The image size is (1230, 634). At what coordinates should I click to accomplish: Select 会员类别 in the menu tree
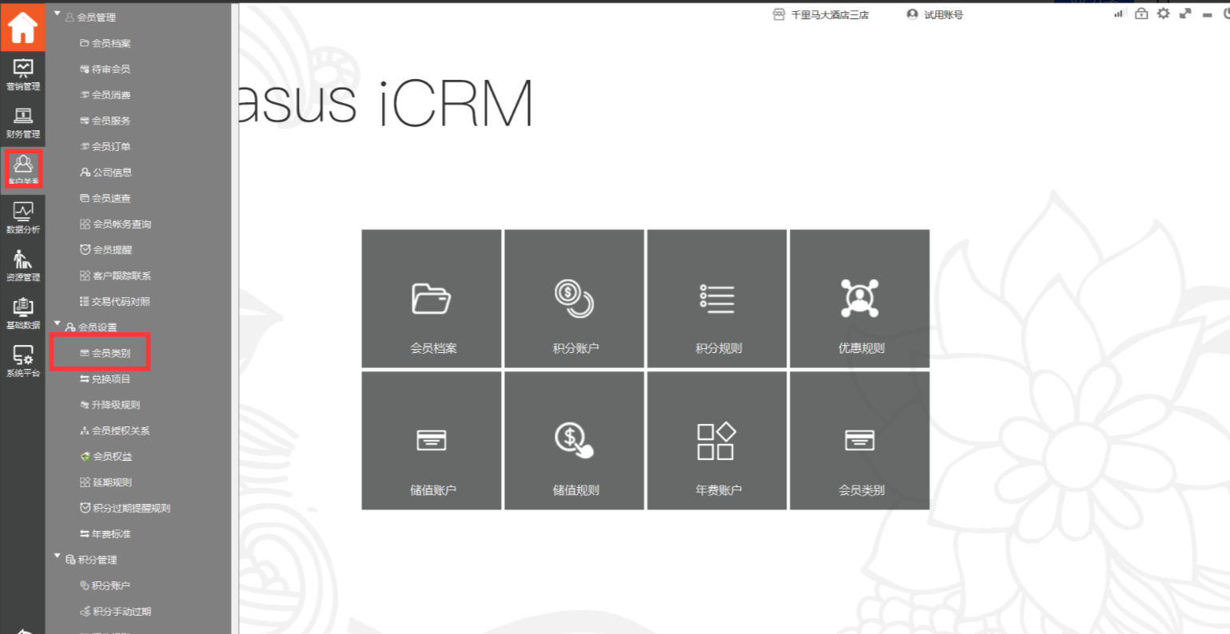pos(110,353)
